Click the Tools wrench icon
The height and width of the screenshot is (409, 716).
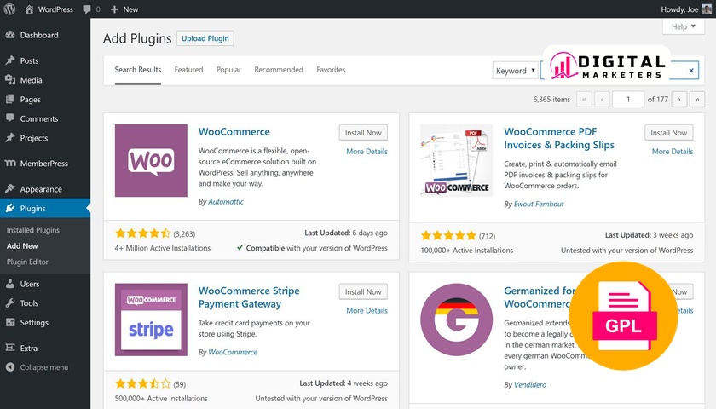point(10,302)
